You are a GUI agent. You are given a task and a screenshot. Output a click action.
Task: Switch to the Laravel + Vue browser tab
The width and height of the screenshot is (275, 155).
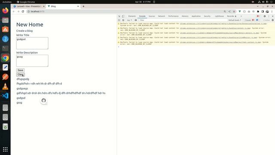[29, 6]
